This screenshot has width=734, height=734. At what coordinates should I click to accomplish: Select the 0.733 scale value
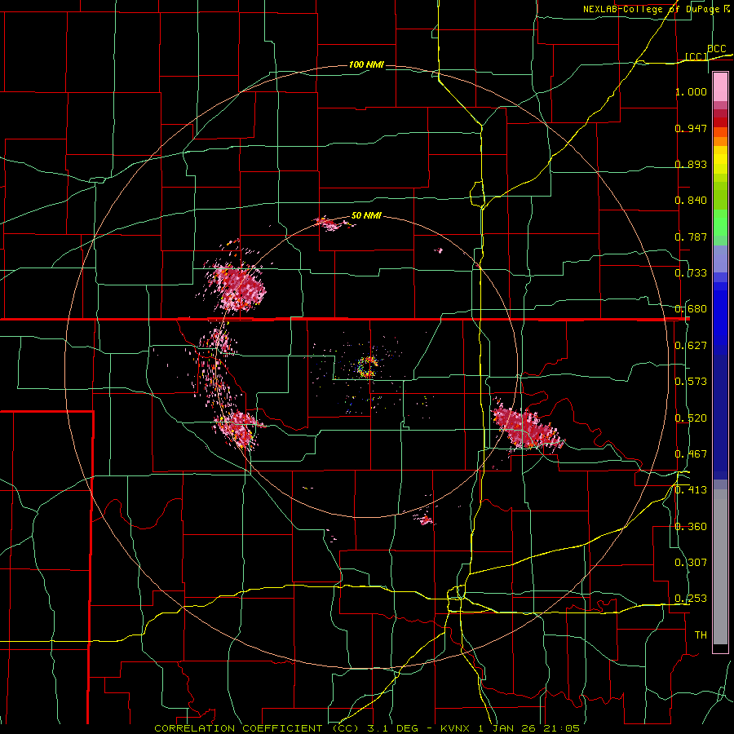pyautogui.click(x=691, y=273)
